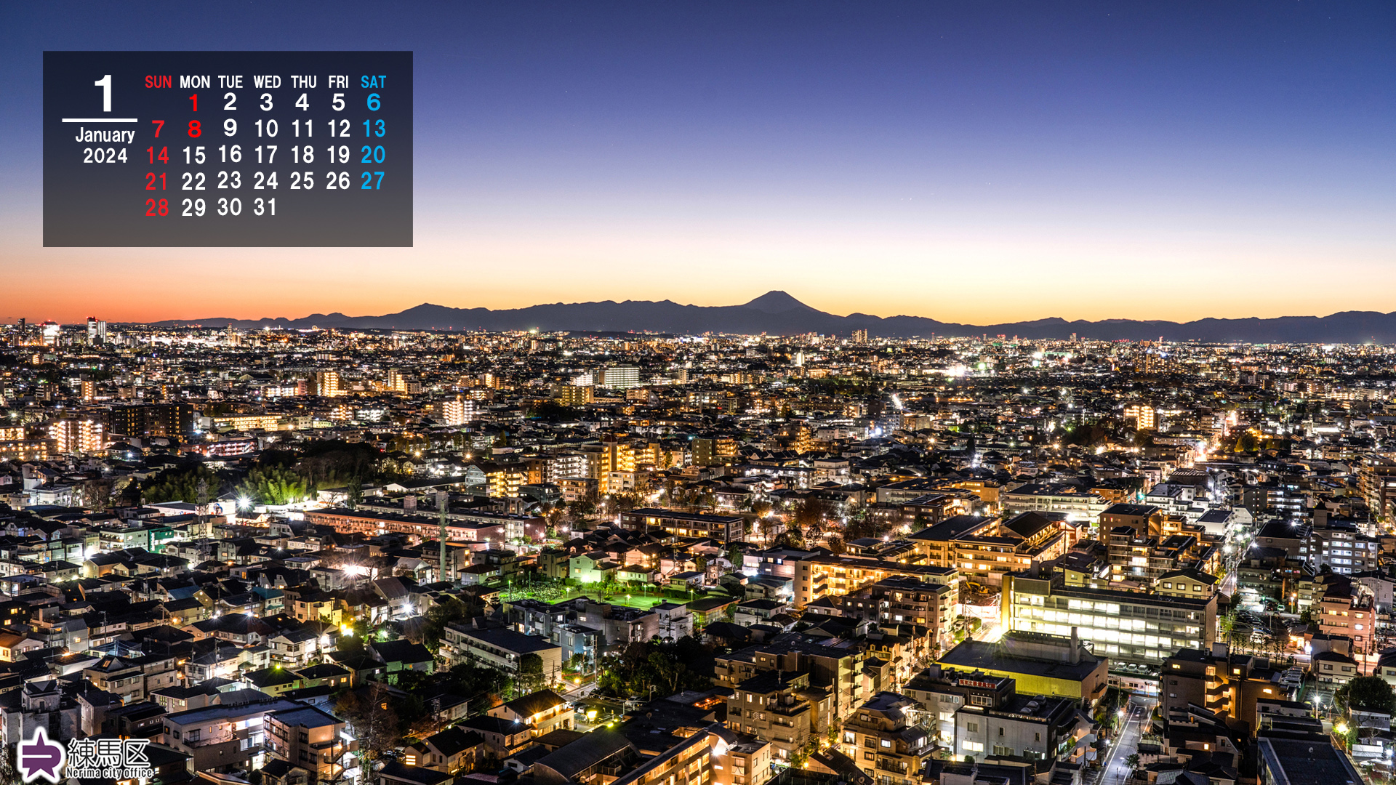Viewport: 1396px width, 785px height.
Task: Select date 22 in the calendar
Action: 193,181
